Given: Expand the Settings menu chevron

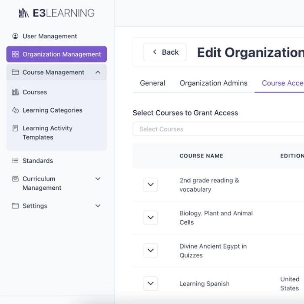Looking at the screenshot, I should pos(98,206).
